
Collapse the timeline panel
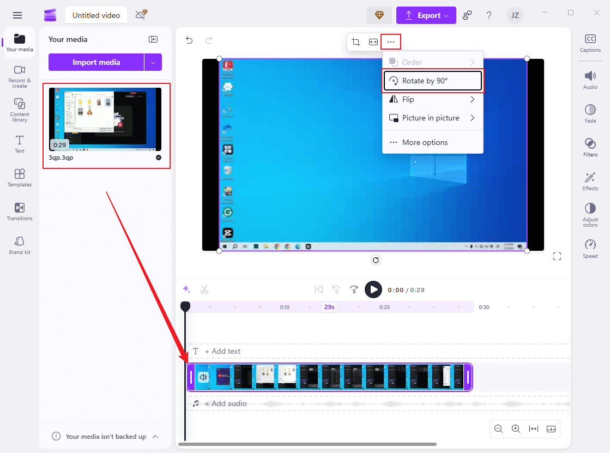(x=551, y=429)
